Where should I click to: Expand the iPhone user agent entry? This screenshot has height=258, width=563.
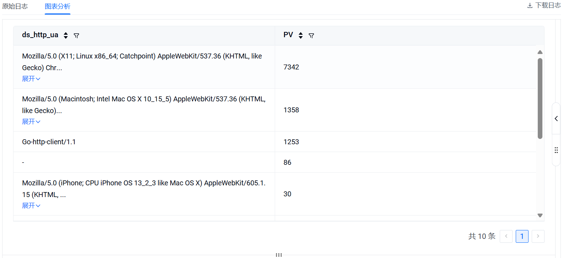[31, 206]
